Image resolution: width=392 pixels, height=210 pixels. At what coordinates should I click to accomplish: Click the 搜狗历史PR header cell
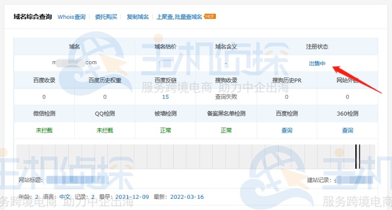pos(287,80)
